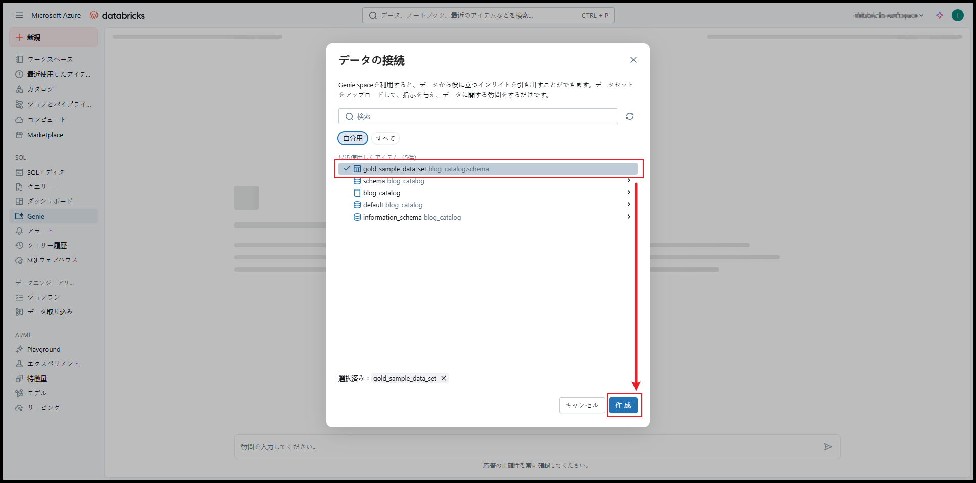Viewport: 976px width, 483px height.
Task: Click the 特徴量 icon in sidebar
Action: click(x=19, y=379)
